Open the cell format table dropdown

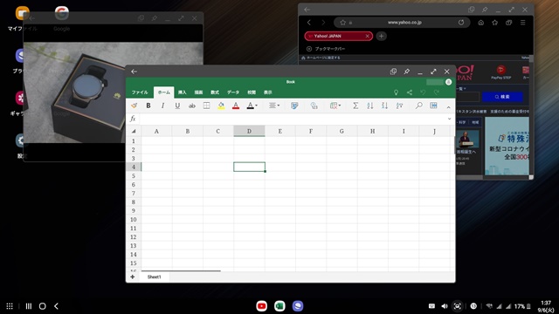(335, 106)
